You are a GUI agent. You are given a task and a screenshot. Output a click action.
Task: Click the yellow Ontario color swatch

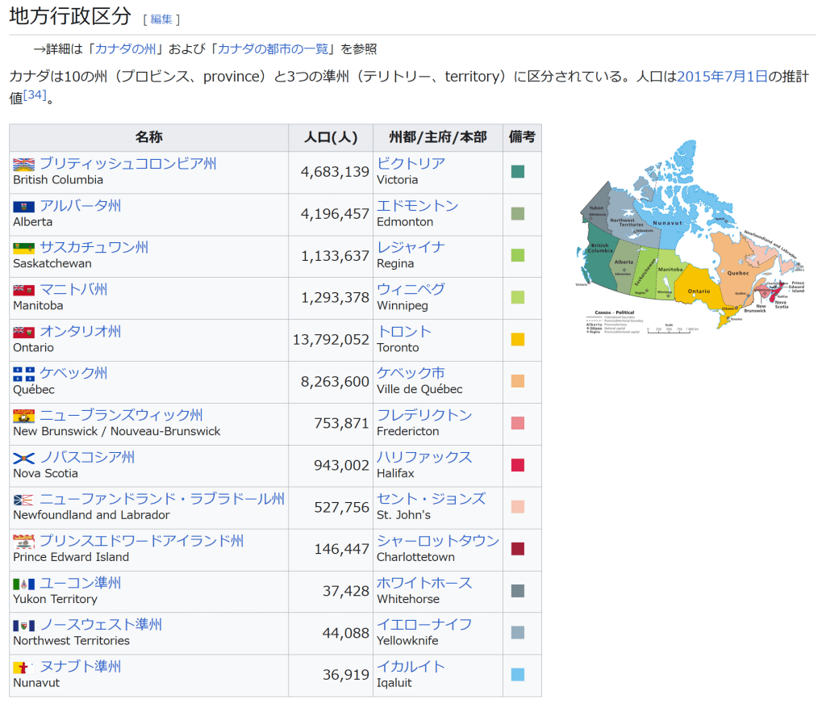point(518,340)
